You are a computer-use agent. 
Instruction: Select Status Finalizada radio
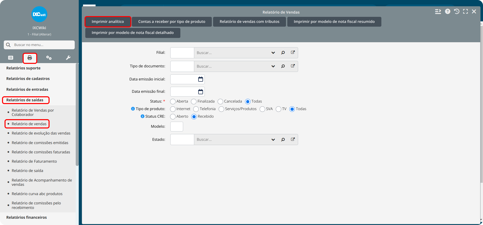click(194, 102)
